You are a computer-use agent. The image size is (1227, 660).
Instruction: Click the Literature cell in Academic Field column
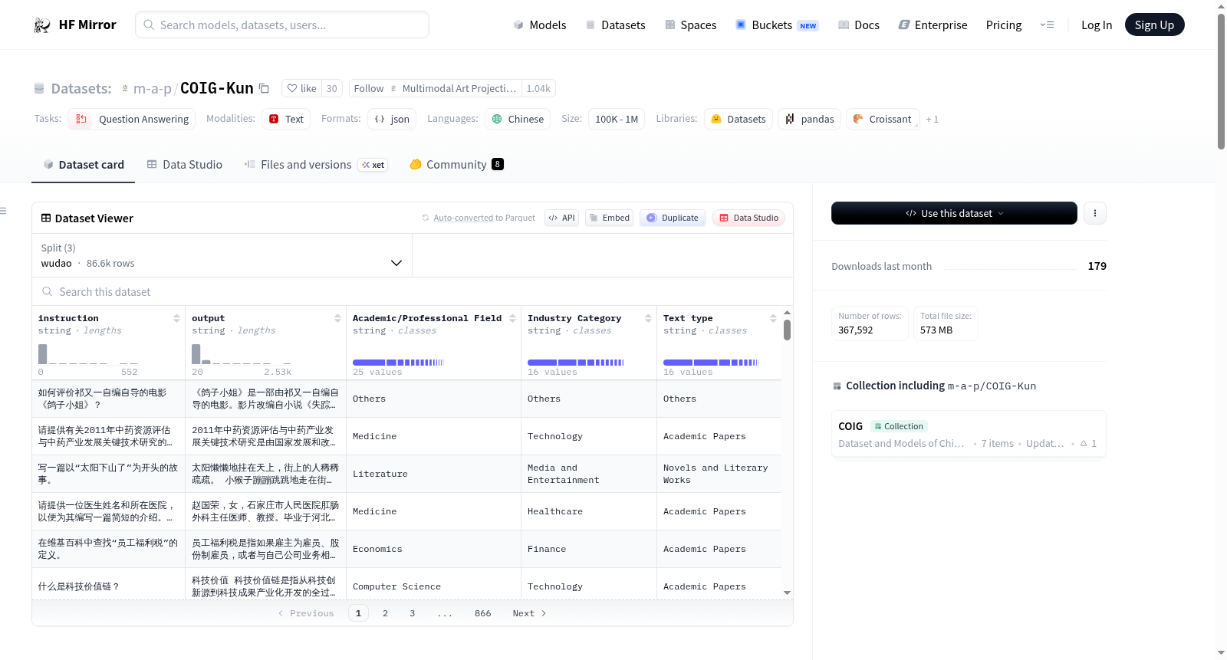(433, 474)
